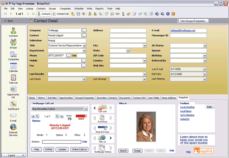Expand the ID/Status dropdown

coord(205,46)
